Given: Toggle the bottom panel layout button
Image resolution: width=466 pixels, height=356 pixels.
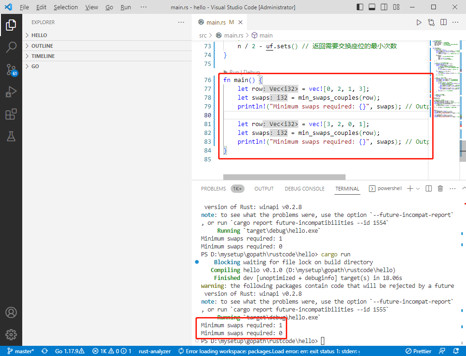Looking at the screenshot, I should point(372,7).
